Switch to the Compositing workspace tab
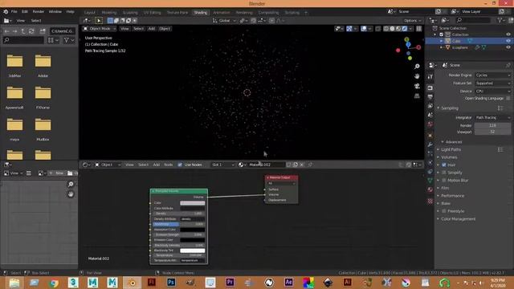Image resolution: width=514 pixels, height=289 pixels. 268,13
